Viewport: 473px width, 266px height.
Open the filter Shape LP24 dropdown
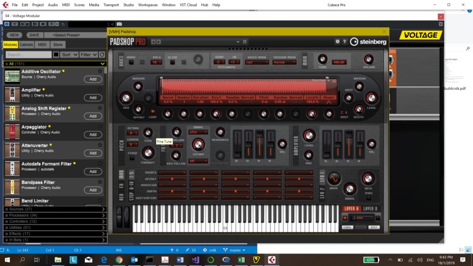click(x=198, y=132)
